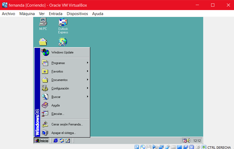
Task: Click the VirtualBox optical disk status icon
Action: pyautogui.click(x=143, y=147)
